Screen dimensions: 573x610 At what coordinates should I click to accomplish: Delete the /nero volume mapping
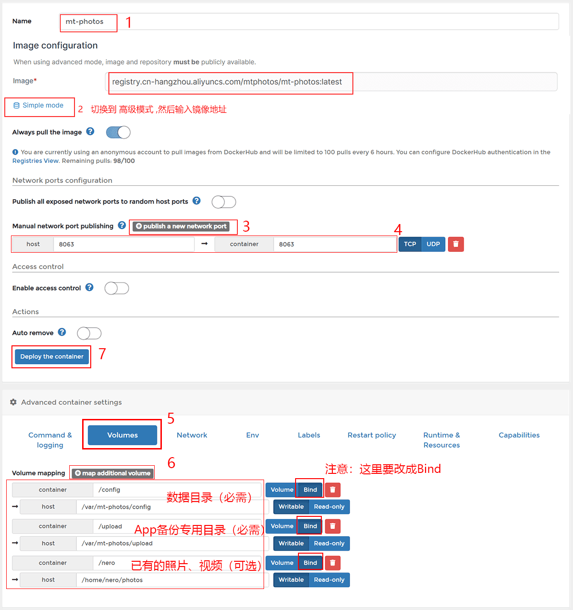pos(333,563)
